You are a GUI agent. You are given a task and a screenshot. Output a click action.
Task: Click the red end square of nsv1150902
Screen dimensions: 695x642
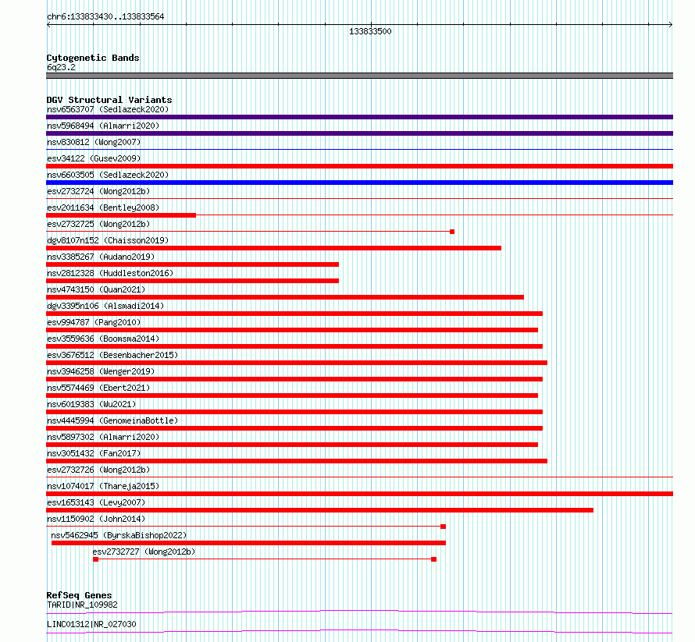(x=444, y=527)
